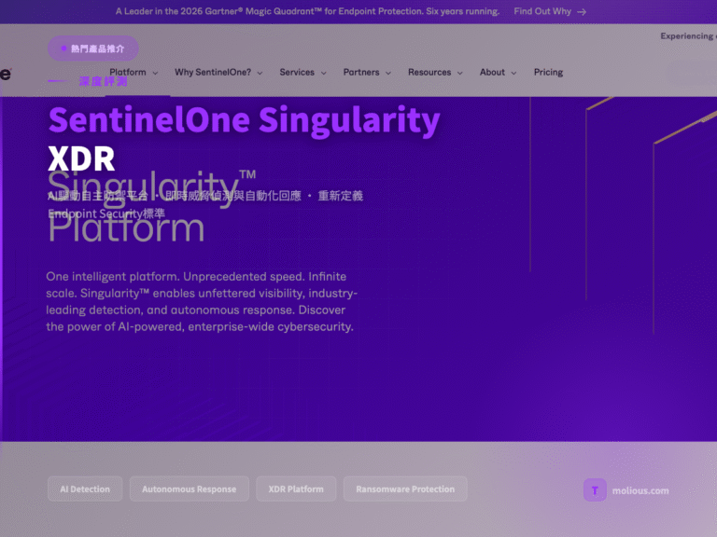Screen dimensions: 717x537
Task: Follow the Find Out Why banner link
Action: pyautogui.click(x=550, y=11)
